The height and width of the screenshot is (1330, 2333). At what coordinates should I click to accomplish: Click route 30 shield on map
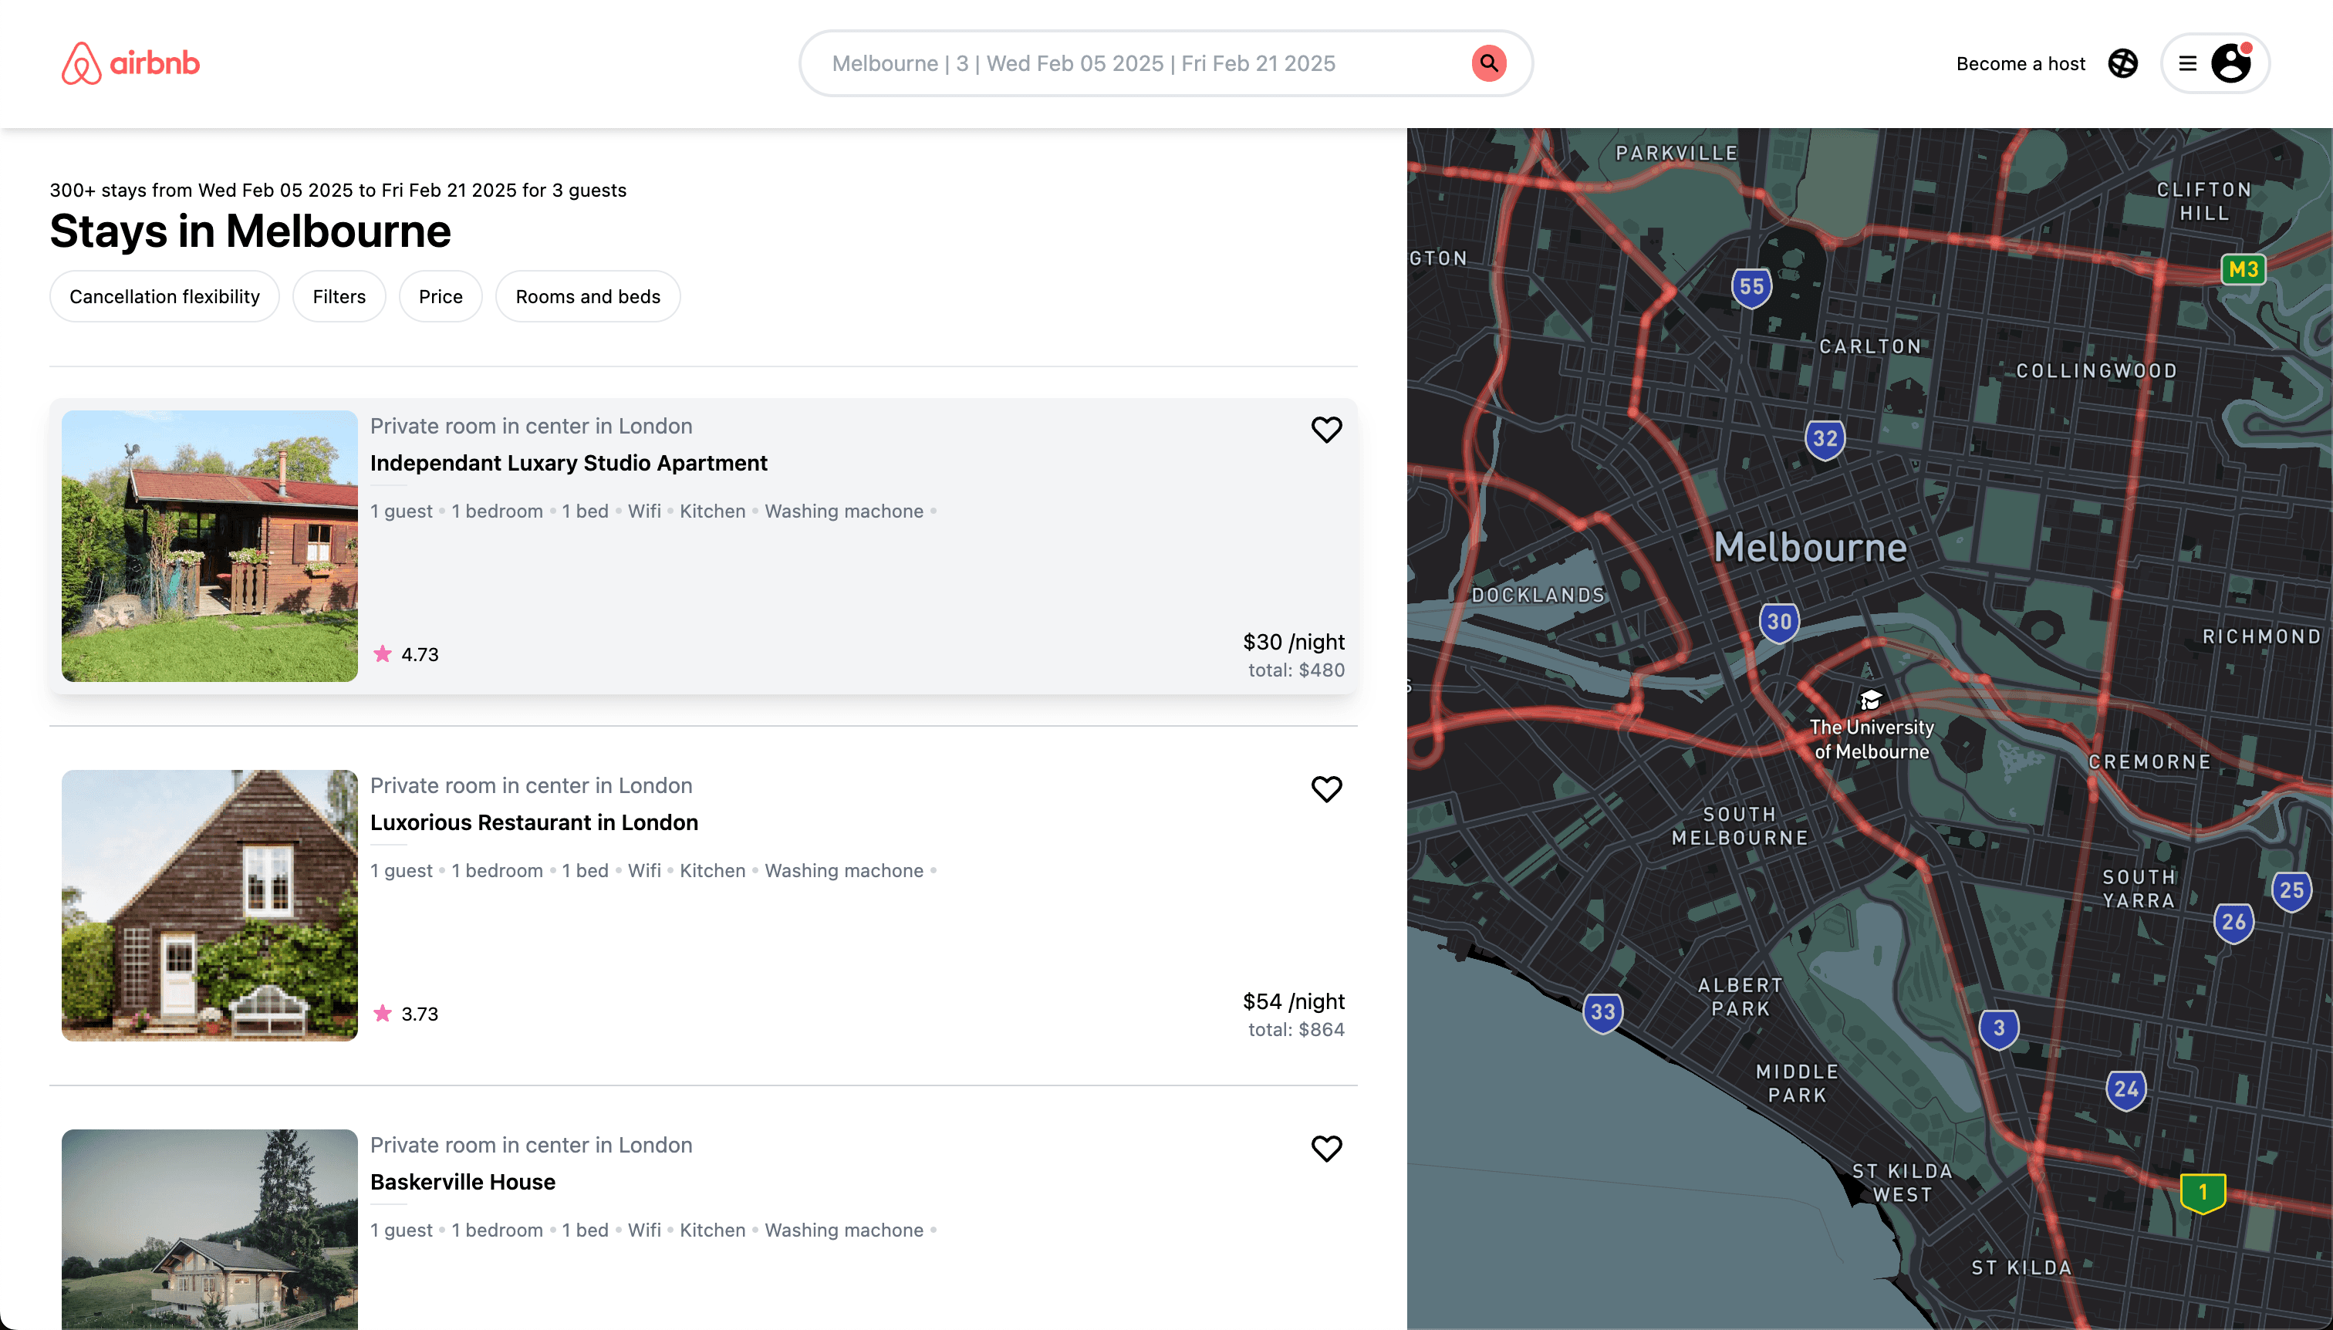coord(1778,622)
